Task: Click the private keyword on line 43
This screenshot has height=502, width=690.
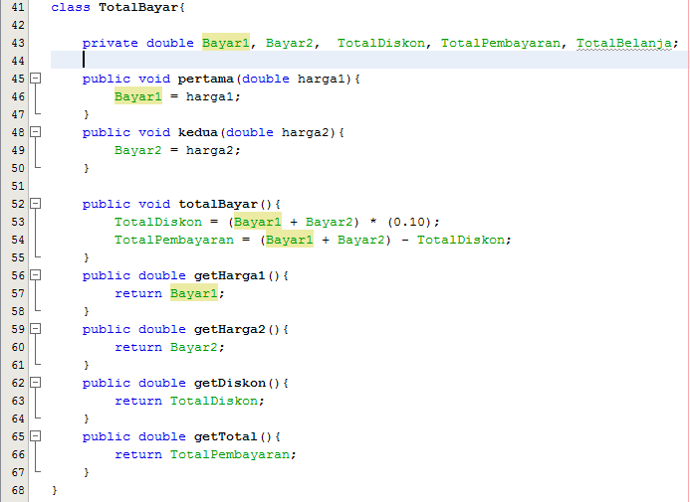Action: pos(110,43)
